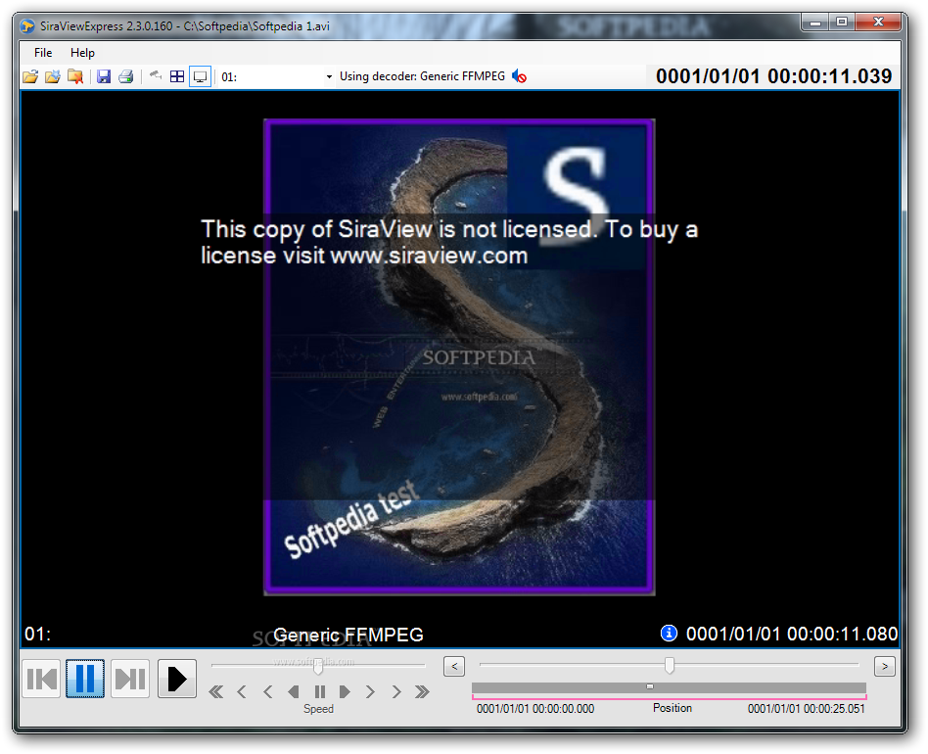This screenshot has height=754, width=928.
Task: Click the print icon
Action: [126, 76]
